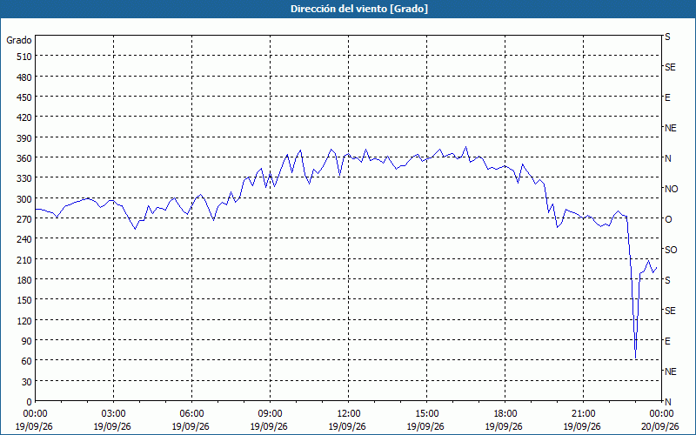Select the 19/09/26 date under 06:00
The image size is (696, 435).
tap(191, 426)
